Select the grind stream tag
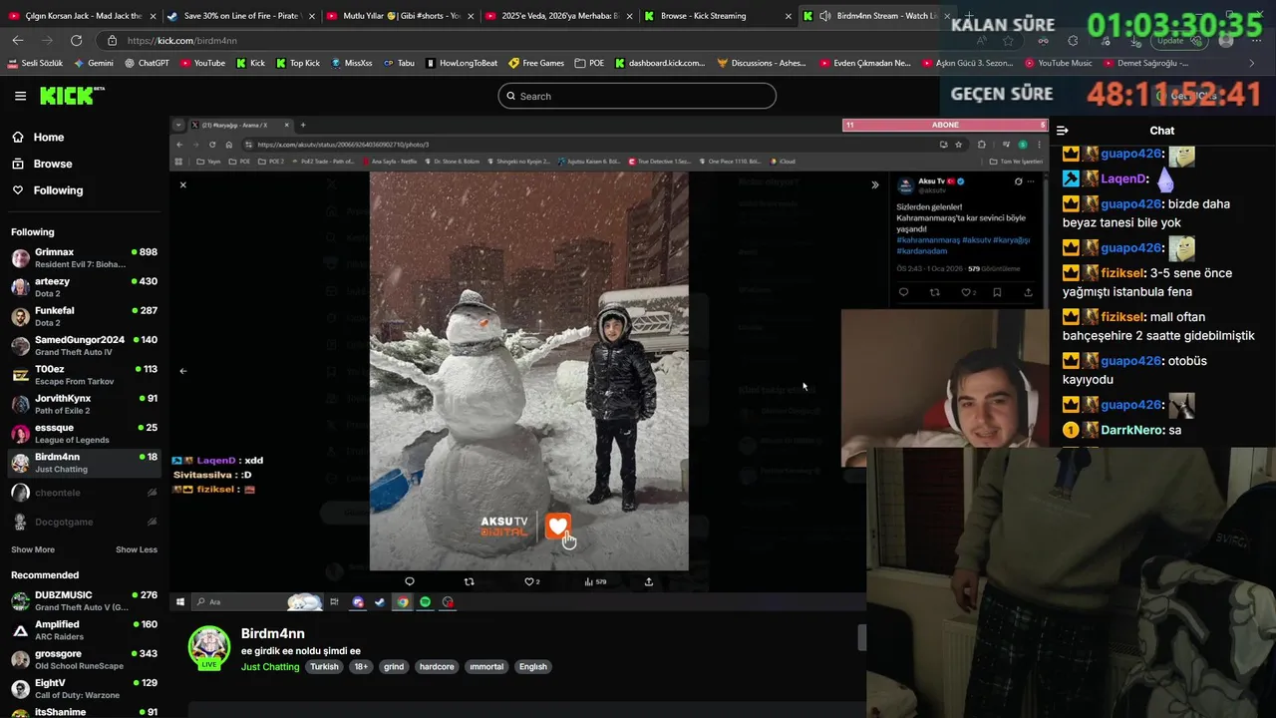This screenshot has width=1276, height=718. pos(394,667)
